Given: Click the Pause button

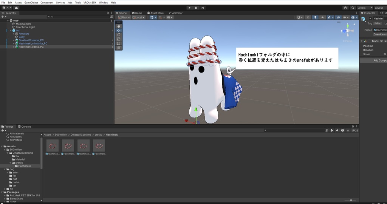Looking at the screenshot, I should [x=196, y=8].
